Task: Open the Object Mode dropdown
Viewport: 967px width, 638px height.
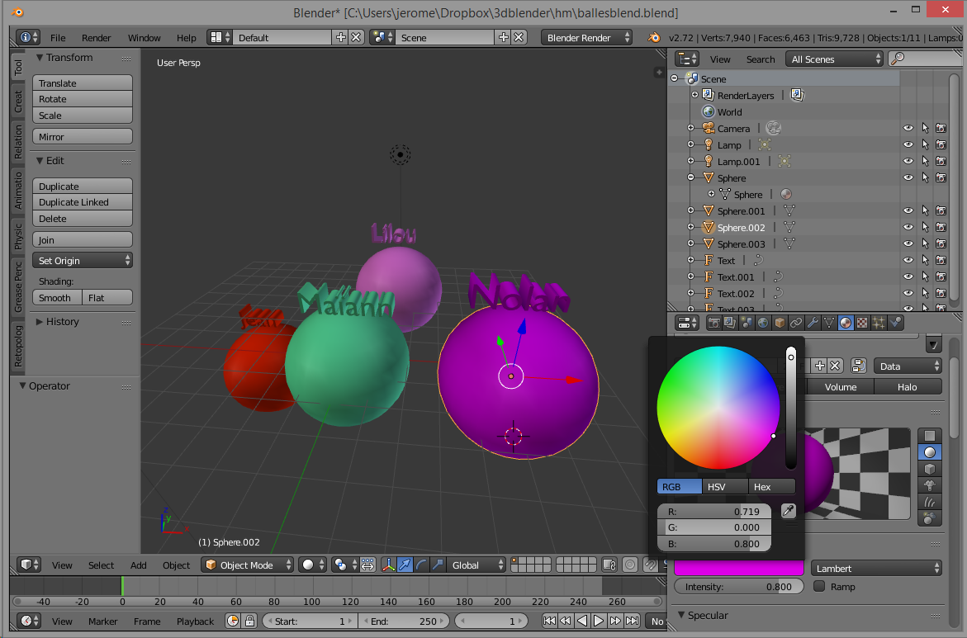Action: (248, 565)
